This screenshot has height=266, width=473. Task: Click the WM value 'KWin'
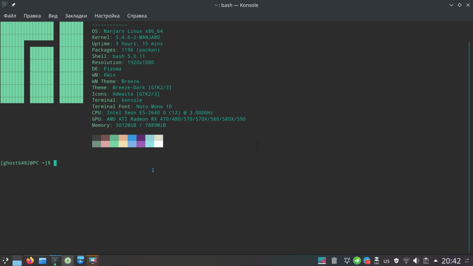click(110, 75)
